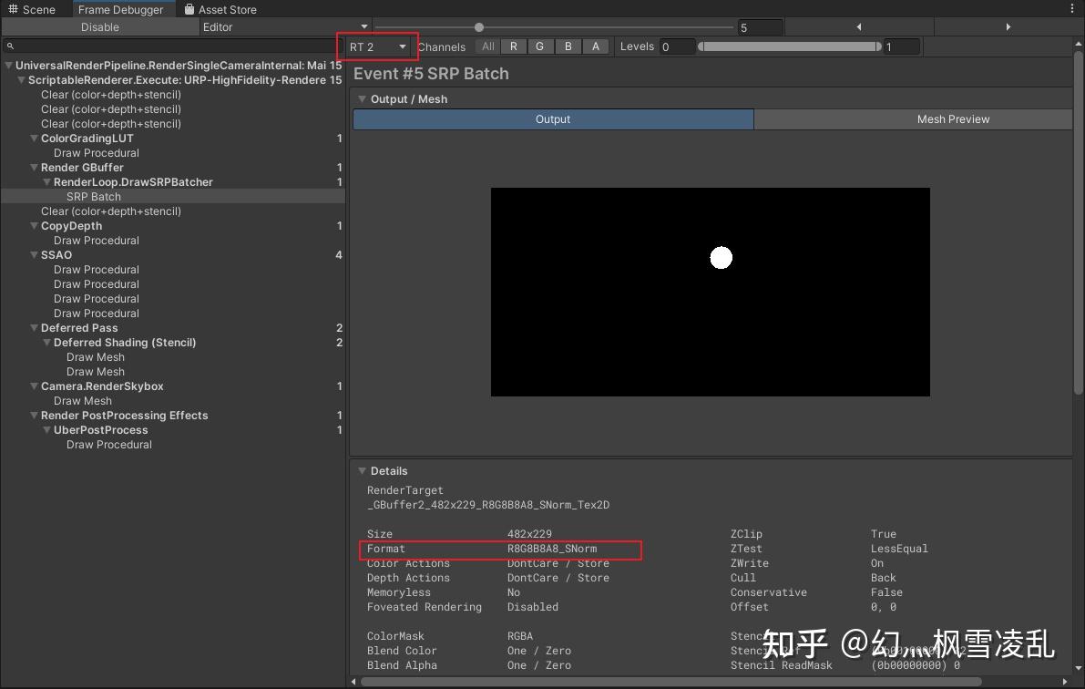1085x689 pixels.
Task: Collapse the CopyDepth node
Action: [x=34, y=226]
